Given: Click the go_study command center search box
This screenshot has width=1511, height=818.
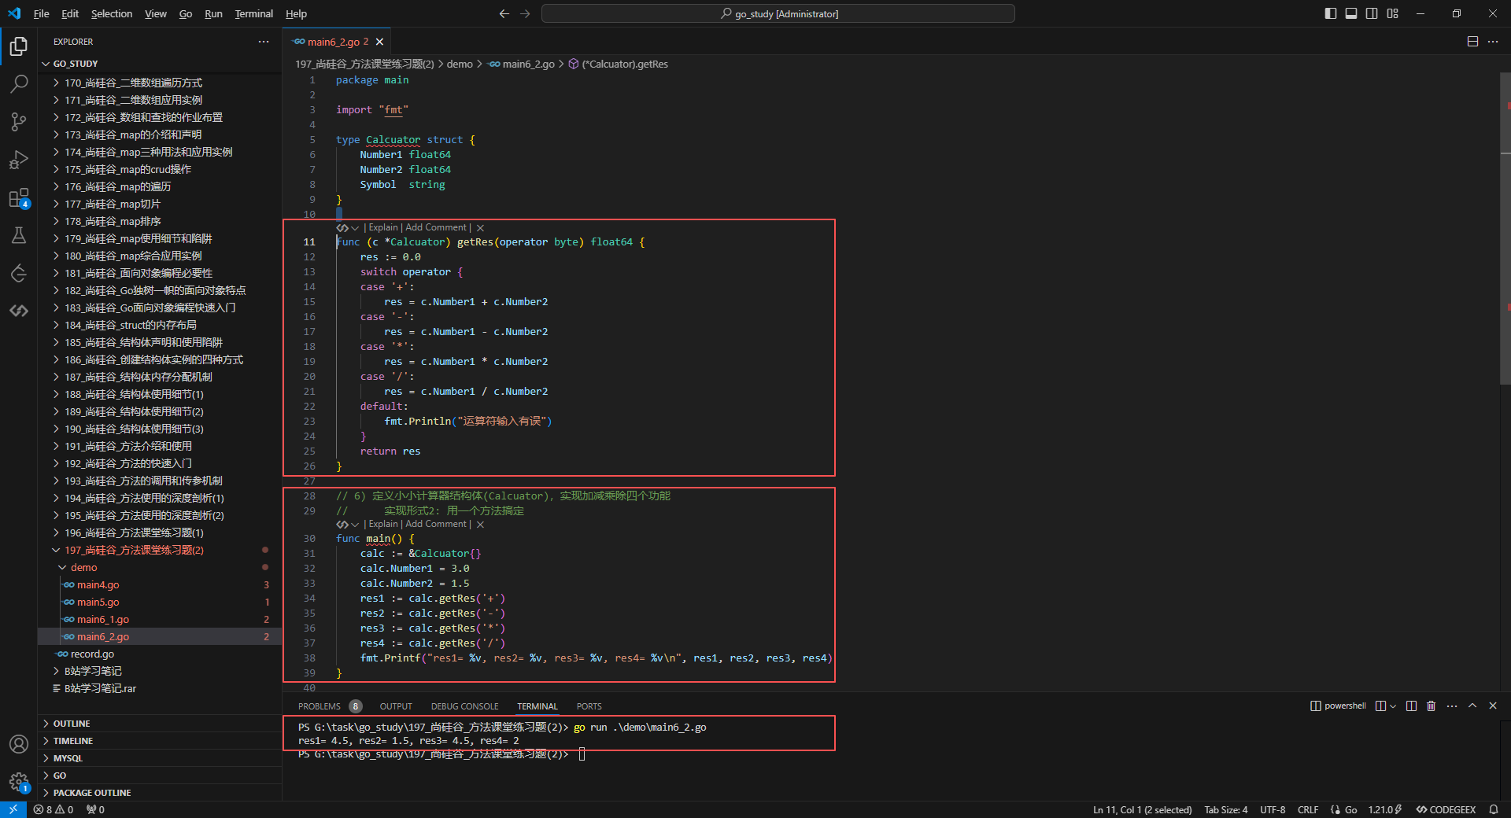Looking at the screenshot, I should point(778,13).
